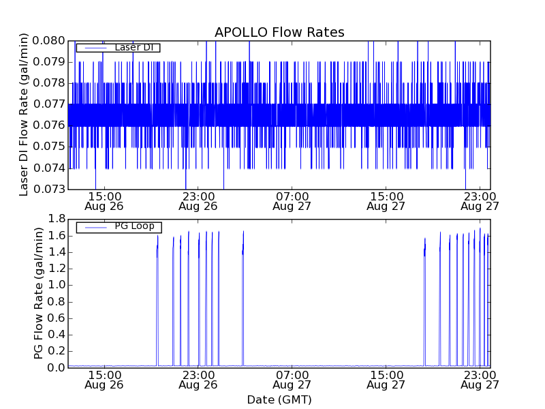Click the 0.079 tick label
This screenshot has height=409, width=545.
48,62
